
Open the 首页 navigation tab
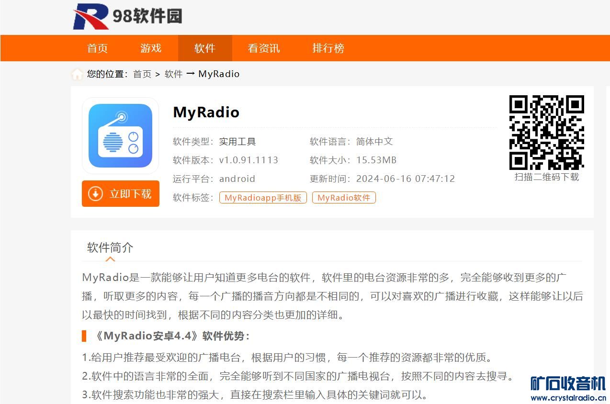(97, 48)
